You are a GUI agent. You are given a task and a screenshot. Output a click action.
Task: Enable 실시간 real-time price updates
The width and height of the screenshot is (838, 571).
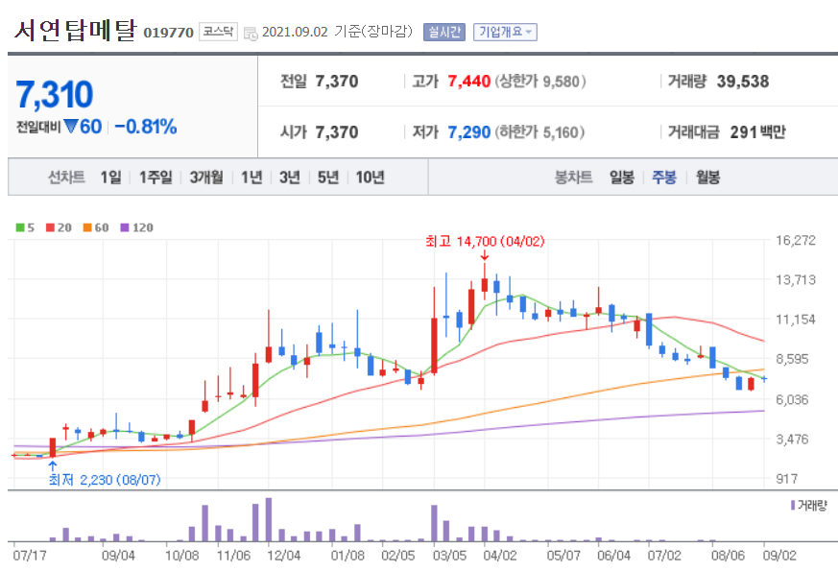[x=444, y=31]
